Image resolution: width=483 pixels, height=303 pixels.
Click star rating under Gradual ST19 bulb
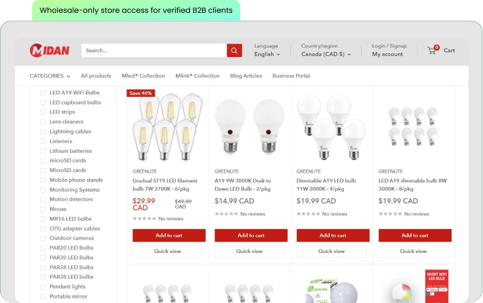[144, 219]
